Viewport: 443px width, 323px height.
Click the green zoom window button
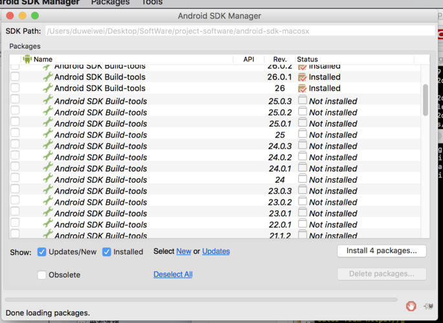tap(35, 16)
